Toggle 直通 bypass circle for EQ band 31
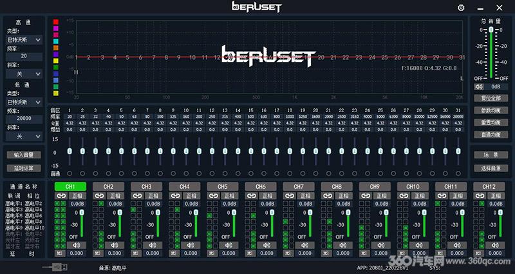Screen dimensions: 515x274 click(458, 173)
